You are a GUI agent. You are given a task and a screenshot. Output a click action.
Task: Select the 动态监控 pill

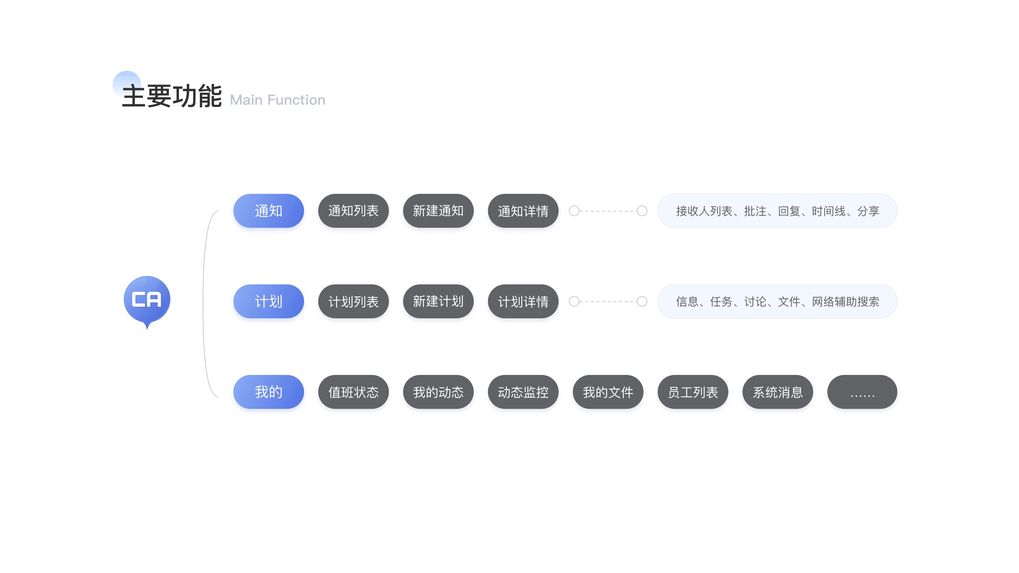(523, 392)
